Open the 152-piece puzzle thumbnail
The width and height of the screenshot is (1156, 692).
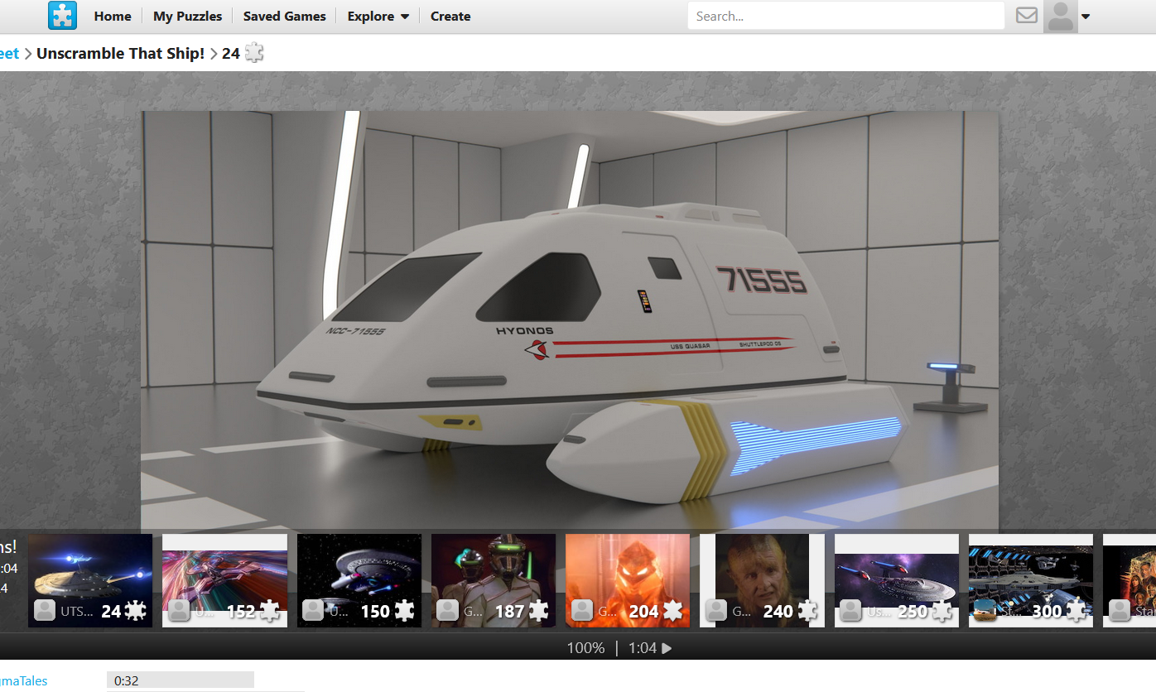pyautogui.click(x=224, y=580)
